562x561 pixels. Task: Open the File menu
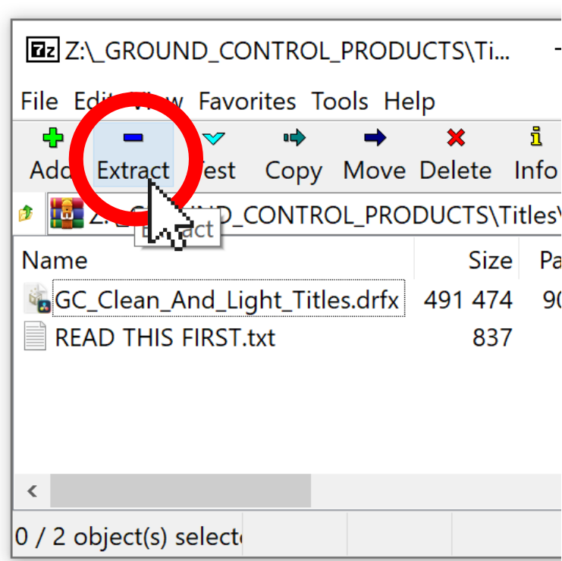click(39, 101)
